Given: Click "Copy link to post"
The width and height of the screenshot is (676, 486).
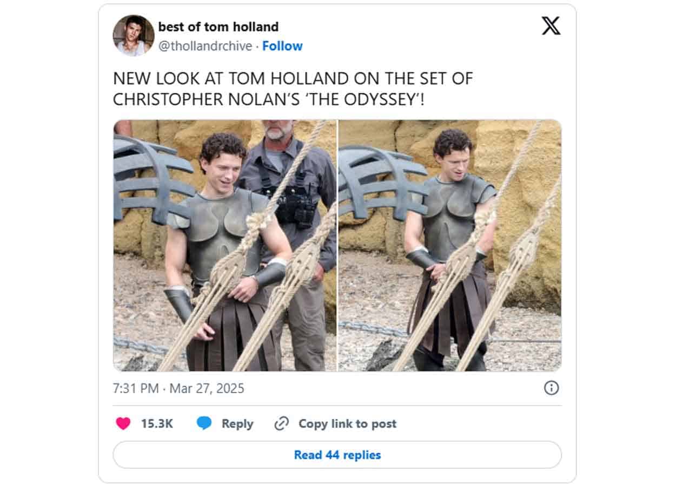Looking at the screenshot, I should 348,423.
